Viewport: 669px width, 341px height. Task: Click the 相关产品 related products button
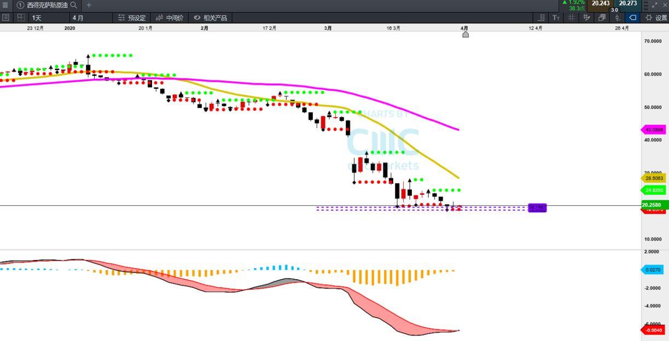click(210, 18)
